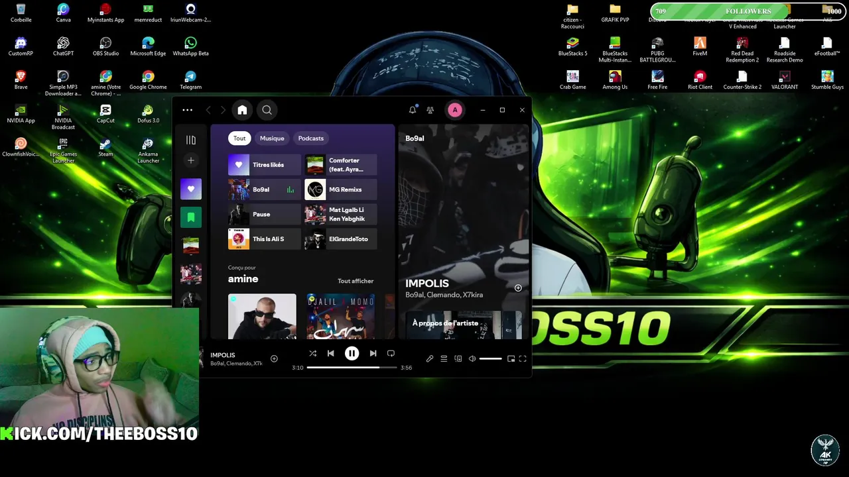Seek within the song progress bar

pos(352,368)
